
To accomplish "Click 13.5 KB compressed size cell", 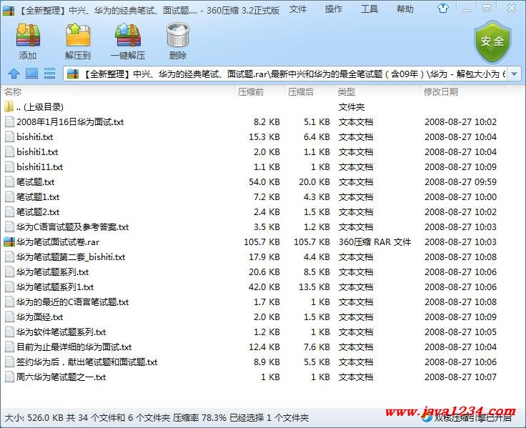I will click(x=314, y=287).
